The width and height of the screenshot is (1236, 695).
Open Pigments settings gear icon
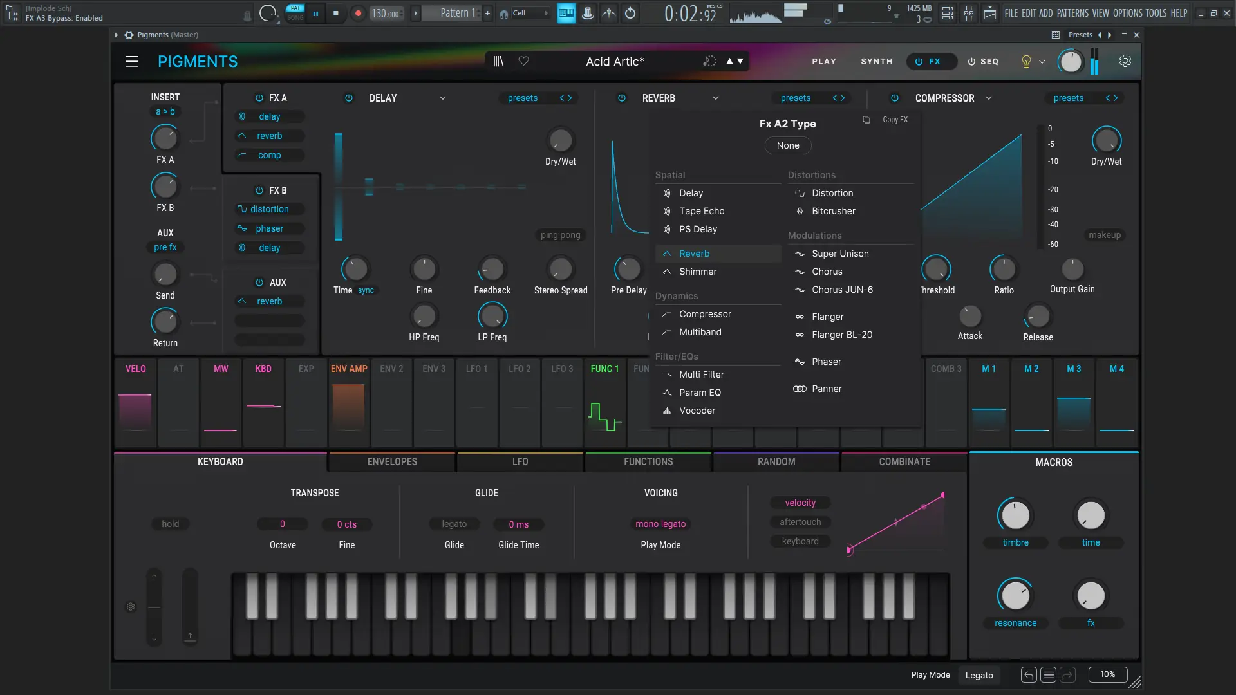[1125, 61]
